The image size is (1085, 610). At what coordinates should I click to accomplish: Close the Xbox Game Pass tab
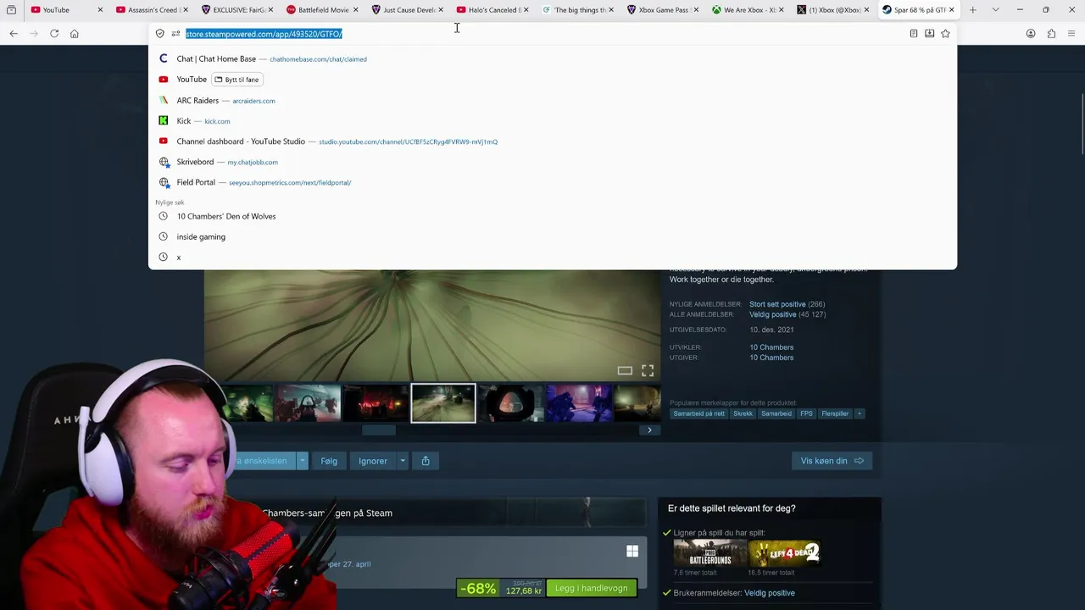[x=696, y=10]
